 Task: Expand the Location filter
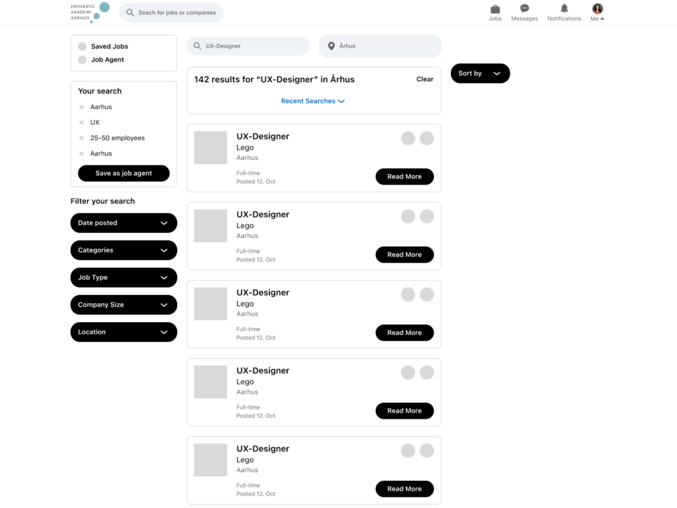click(x=124, y=332)
